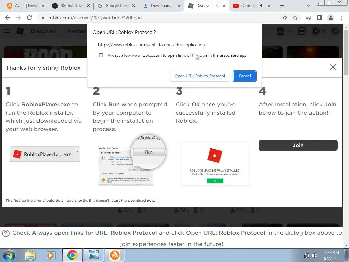Click the Join button
Image resolution: width=349 pixels, height=262 pixels.
[x=298, y=145]
